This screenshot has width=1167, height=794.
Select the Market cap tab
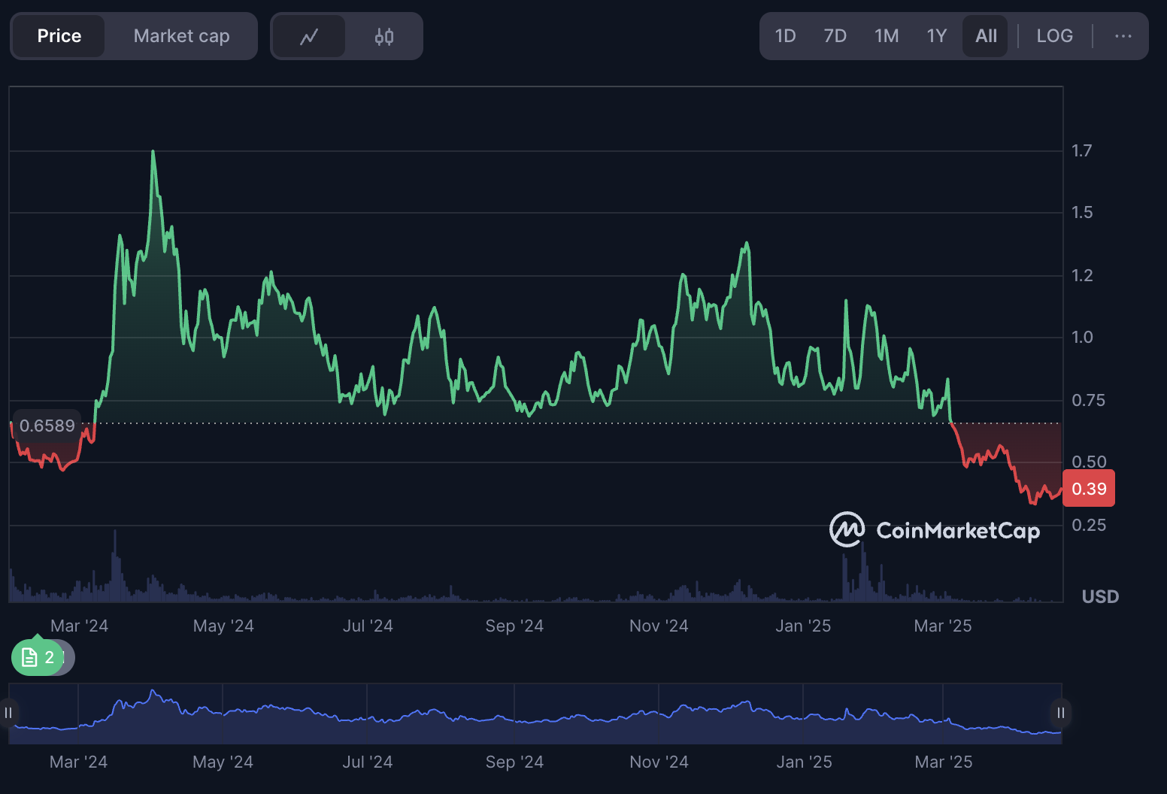[x=181, y=36]
